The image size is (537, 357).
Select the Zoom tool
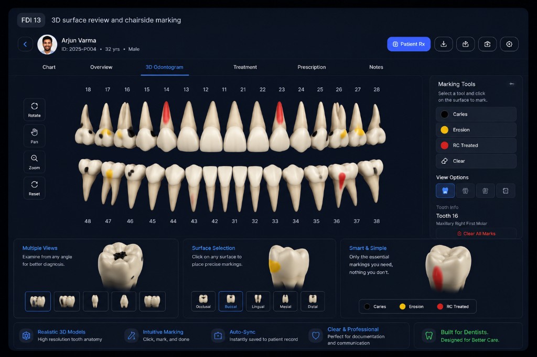(34, 162)
